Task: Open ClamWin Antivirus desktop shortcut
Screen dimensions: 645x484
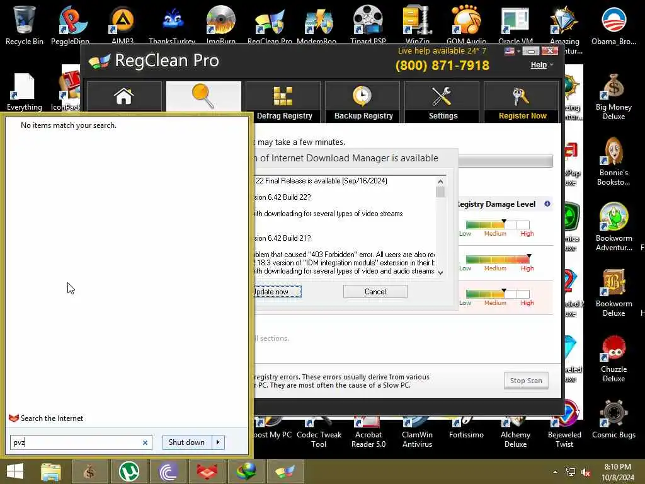Action: point(417,432)
